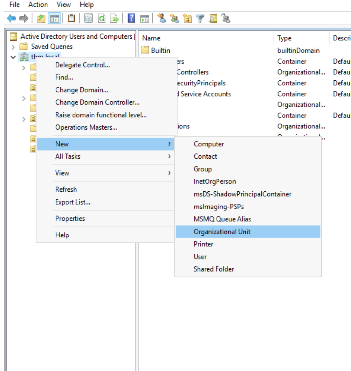Collapse the thm.local domain node
This screenshot has width=351, height=371.
tap(13, 57)
